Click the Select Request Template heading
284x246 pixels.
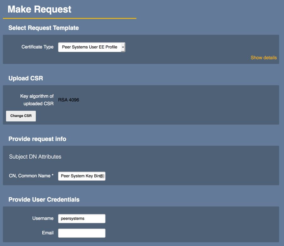coord(44,28)
